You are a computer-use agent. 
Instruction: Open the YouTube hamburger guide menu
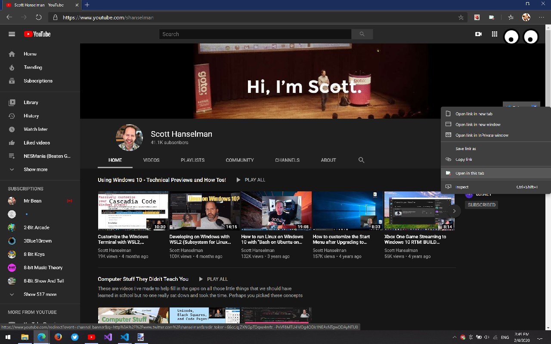[x=12, y=34]
